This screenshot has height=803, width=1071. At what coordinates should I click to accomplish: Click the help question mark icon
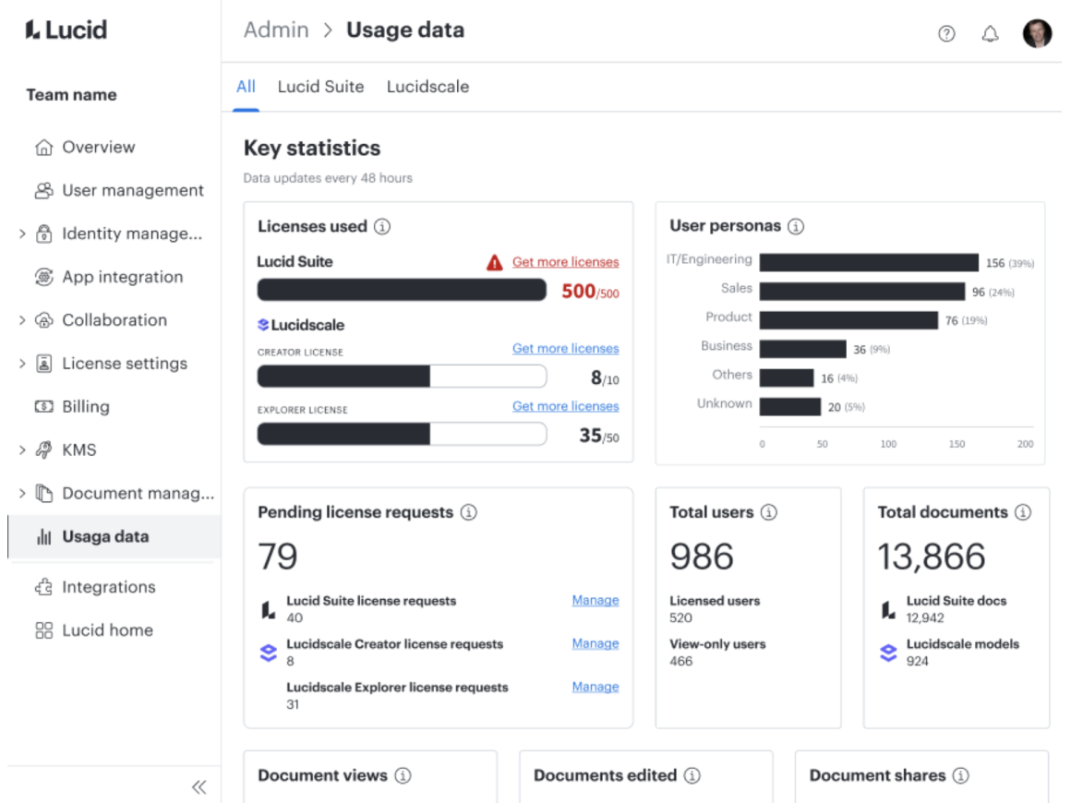click(946, 34)
